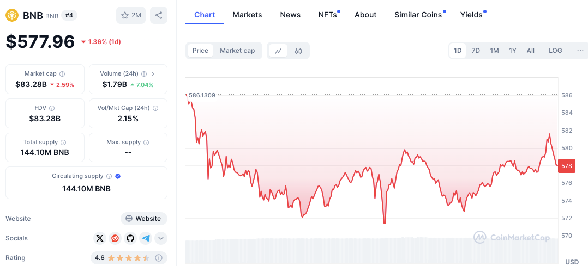Click the verified badge beside Circulating supply
Image resolution: width=588 pixels, height=266 pixels.
[x=118, y=176]
